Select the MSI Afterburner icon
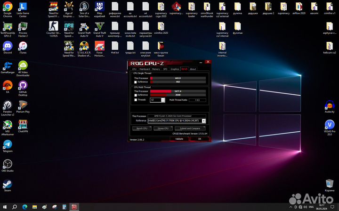The width and height of the screenshot is (339, 211). click(x=8, y=128)
